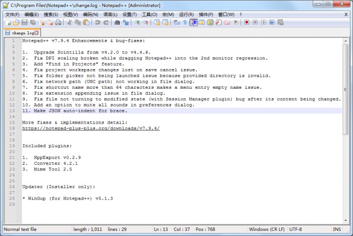Follow the notepad-plus-plus.org downloads link
This screenshot has width=353, height=236.
pos(91,129)
